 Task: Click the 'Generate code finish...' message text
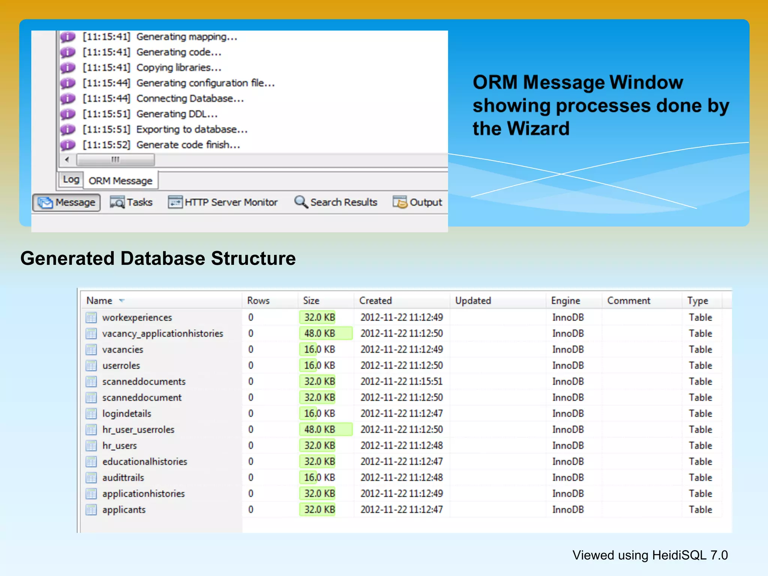click(x=188, y=145)
